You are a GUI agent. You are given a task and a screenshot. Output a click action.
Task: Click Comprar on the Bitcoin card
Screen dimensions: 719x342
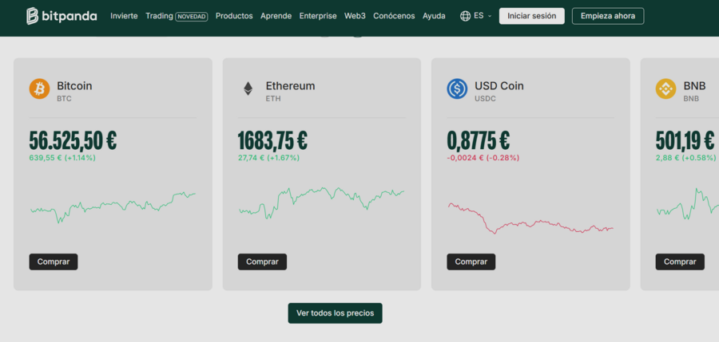click(54, 261)
